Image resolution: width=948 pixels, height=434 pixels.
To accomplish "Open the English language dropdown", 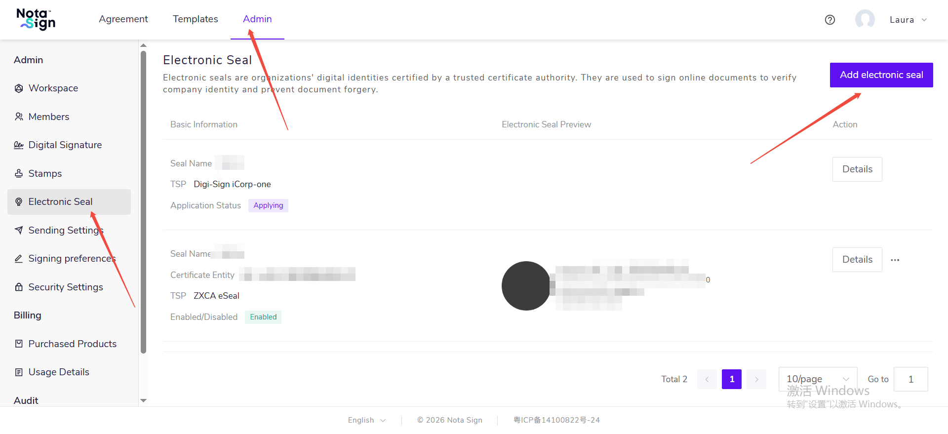I will pyautogui.click(x=366, y=420).
